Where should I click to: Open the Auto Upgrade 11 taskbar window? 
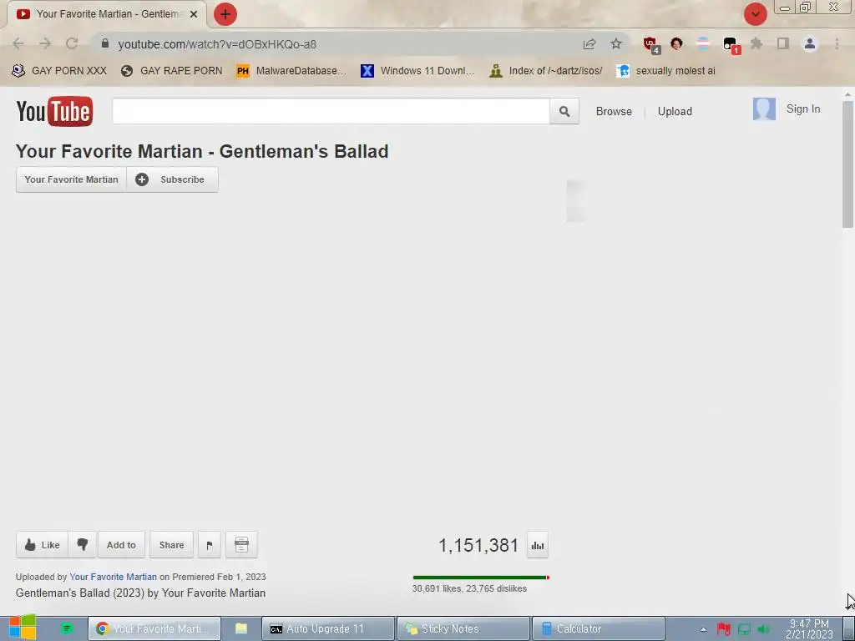point(328,628)
